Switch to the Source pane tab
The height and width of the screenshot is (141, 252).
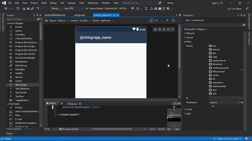(x=72, y=104)
